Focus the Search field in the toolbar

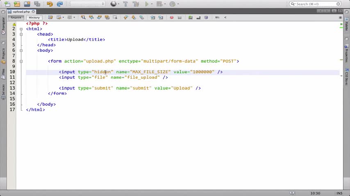click(x=315, y=4)
